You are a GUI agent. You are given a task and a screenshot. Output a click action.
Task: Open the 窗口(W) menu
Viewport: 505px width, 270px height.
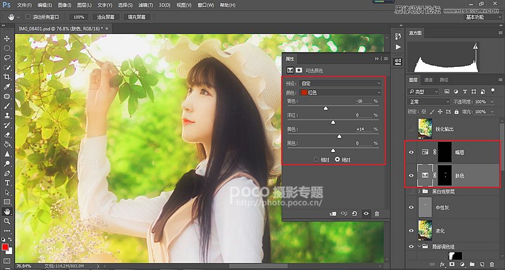(206, 5)
